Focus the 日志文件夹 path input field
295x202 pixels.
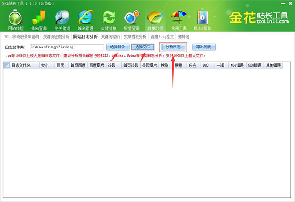coord(67,47)
